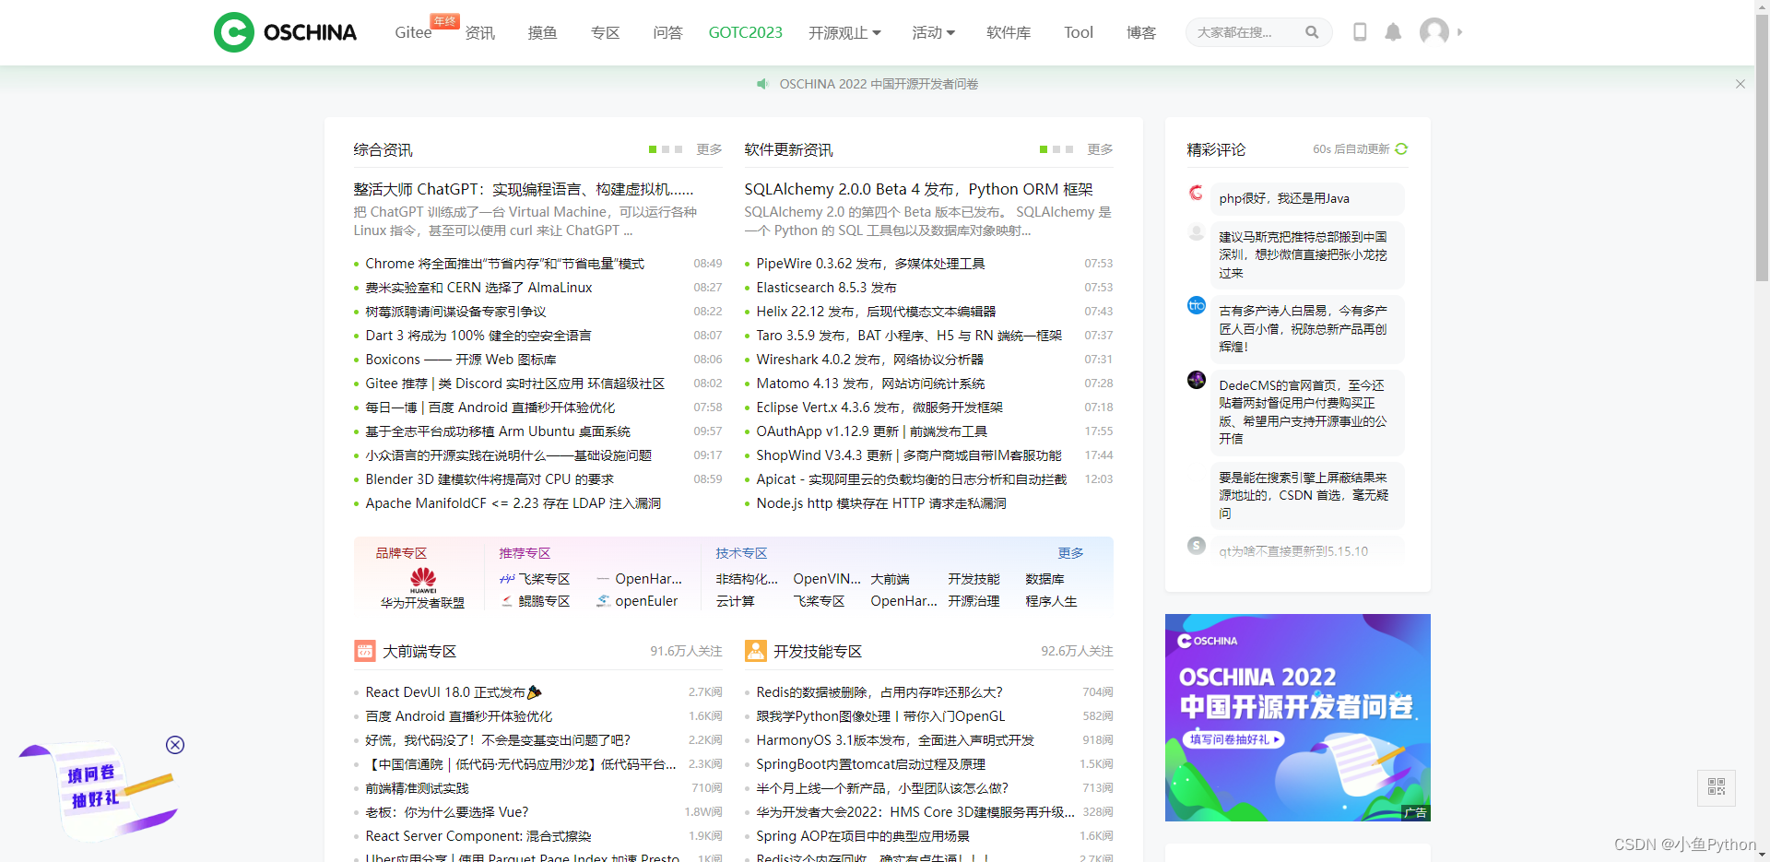This screenshot has width=1770, height=862.
Task: Open headline 整活大师 ChatGPT article
Action: click(x=524, y=189)
